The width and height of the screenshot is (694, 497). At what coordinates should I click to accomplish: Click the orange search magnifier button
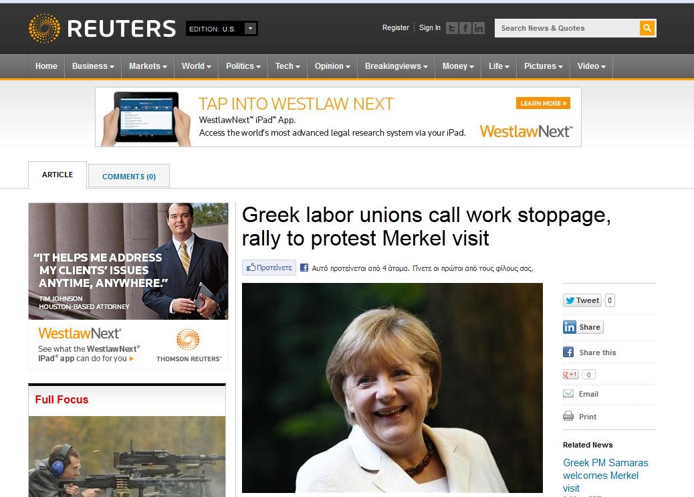pos(647,28)
